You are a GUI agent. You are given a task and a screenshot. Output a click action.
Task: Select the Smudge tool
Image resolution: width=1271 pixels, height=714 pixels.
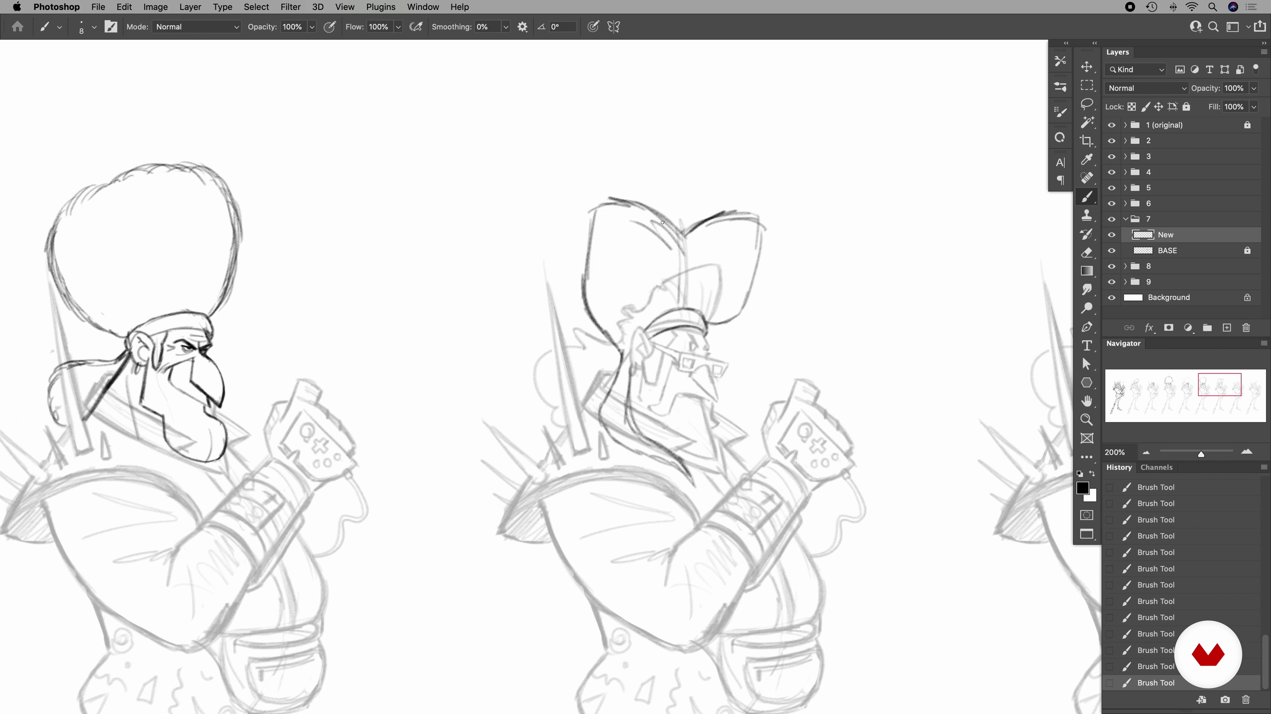click(x=1086, y=290)
